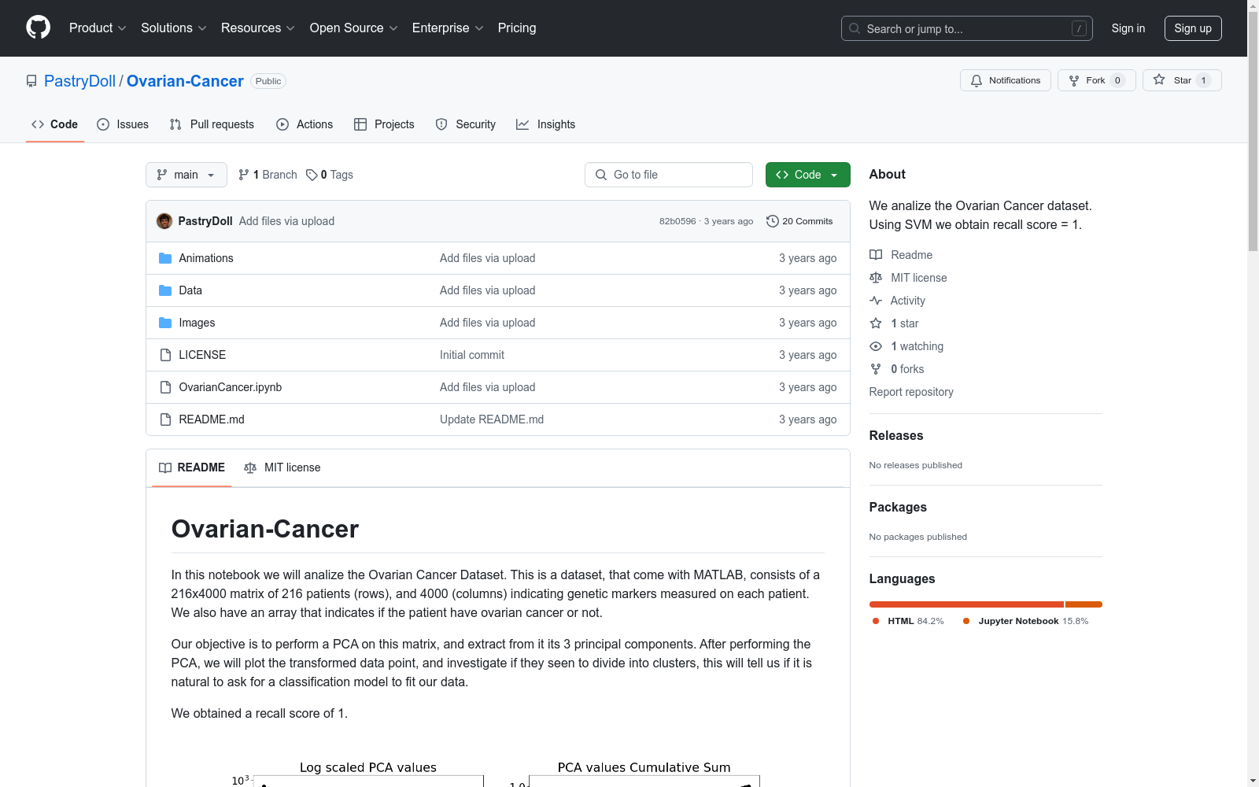Click the book icon next to Readme
The height and width of the screenshot is (787, 1259).
pos(876,255)
